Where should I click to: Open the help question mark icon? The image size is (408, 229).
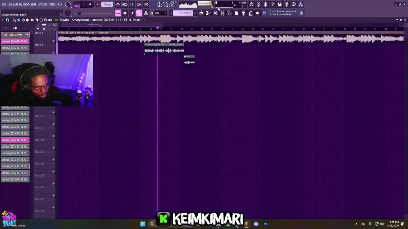[273, 4]
